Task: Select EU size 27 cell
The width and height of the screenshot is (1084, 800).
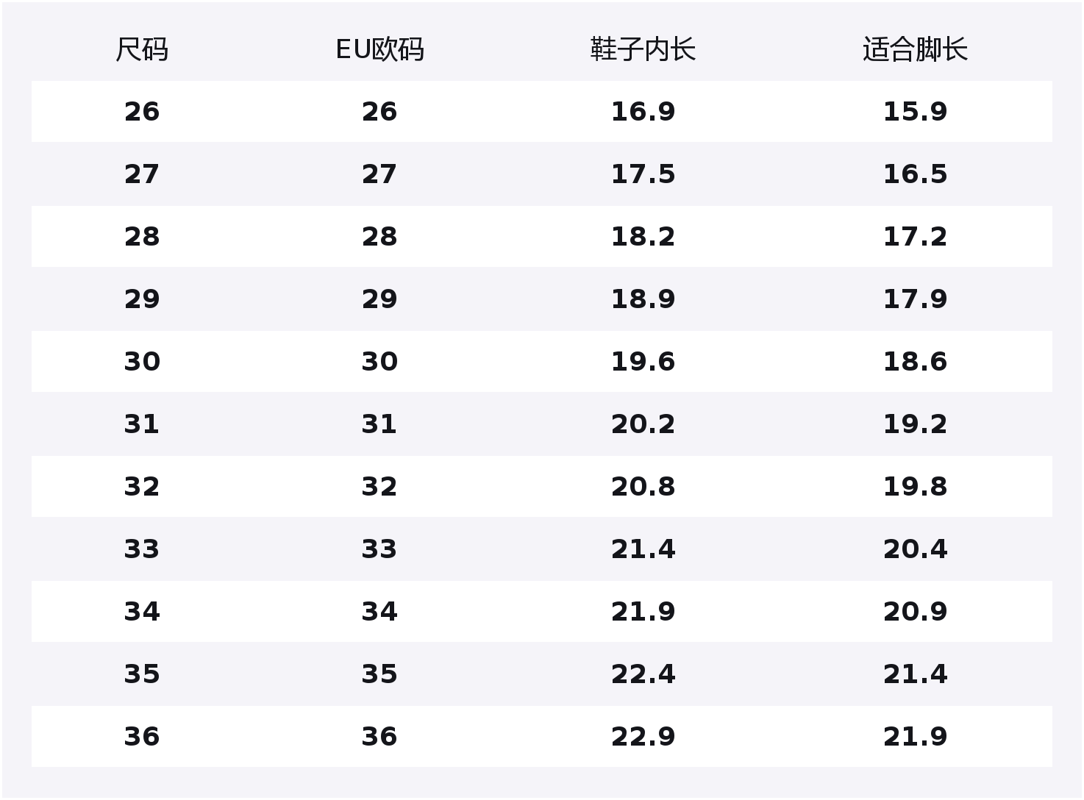Action: 379,174
